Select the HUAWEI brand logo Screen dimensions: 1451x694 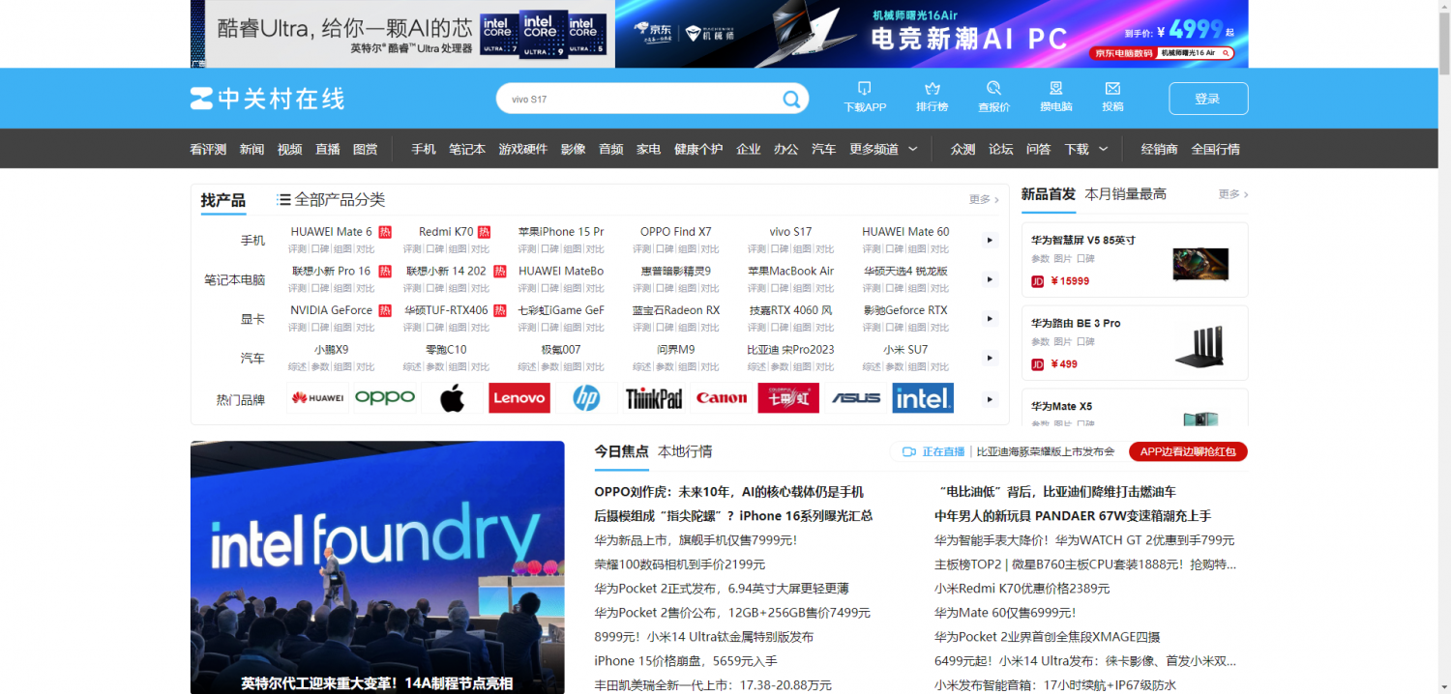click(x=318, y=398)
